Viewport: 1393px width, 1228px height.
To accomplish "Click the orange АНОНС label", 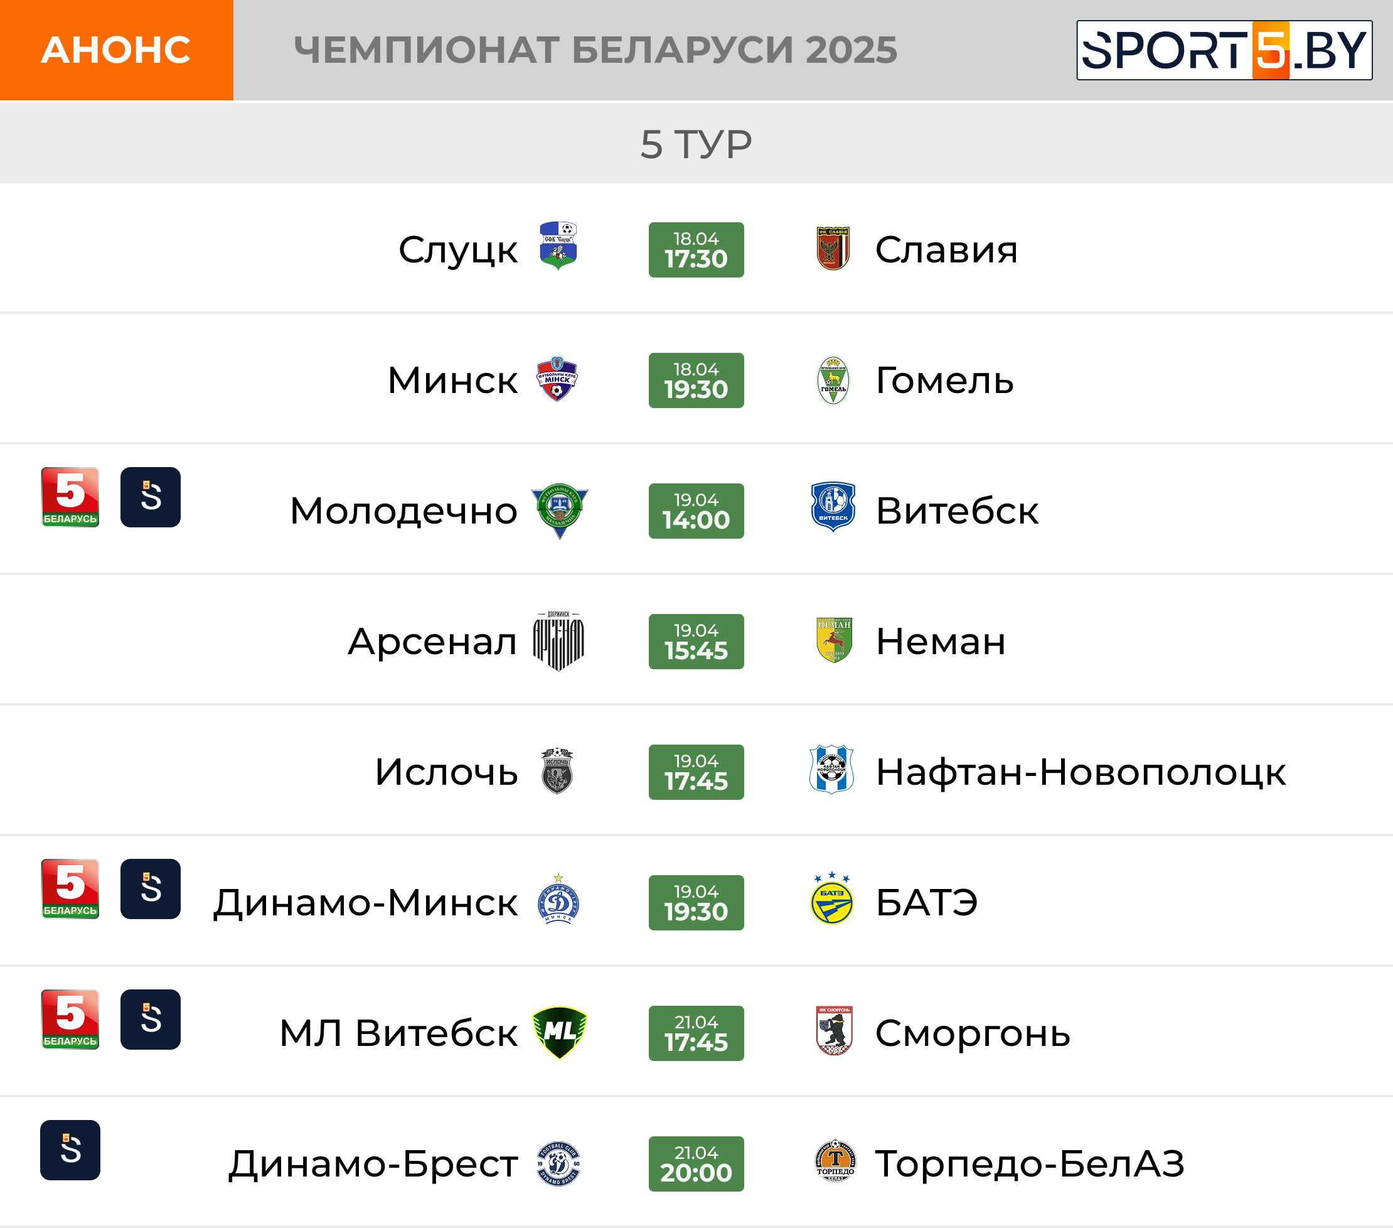I will tap(117, 50).
